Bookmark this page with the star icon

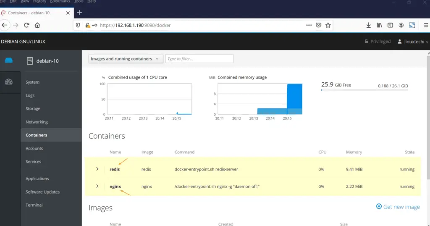(328, 25)
